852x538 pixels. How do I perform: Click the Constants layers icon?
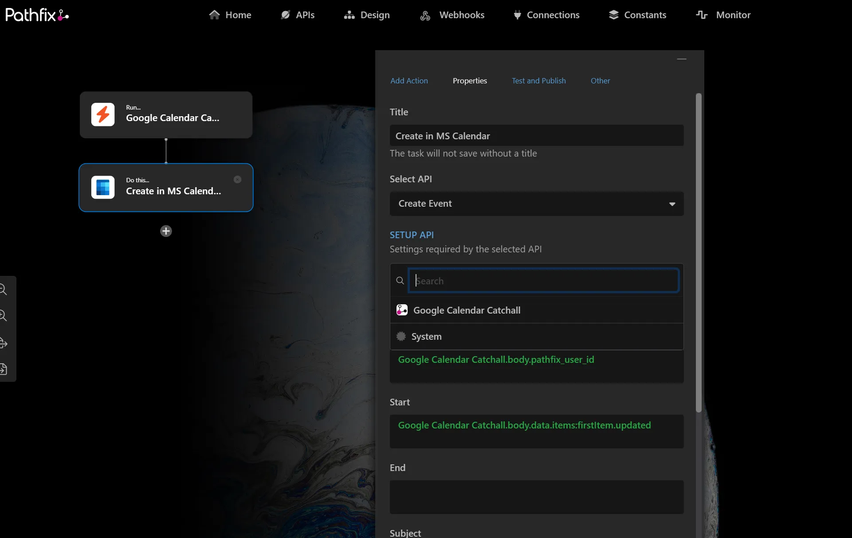pyautogui.click(x=614, y=15)
